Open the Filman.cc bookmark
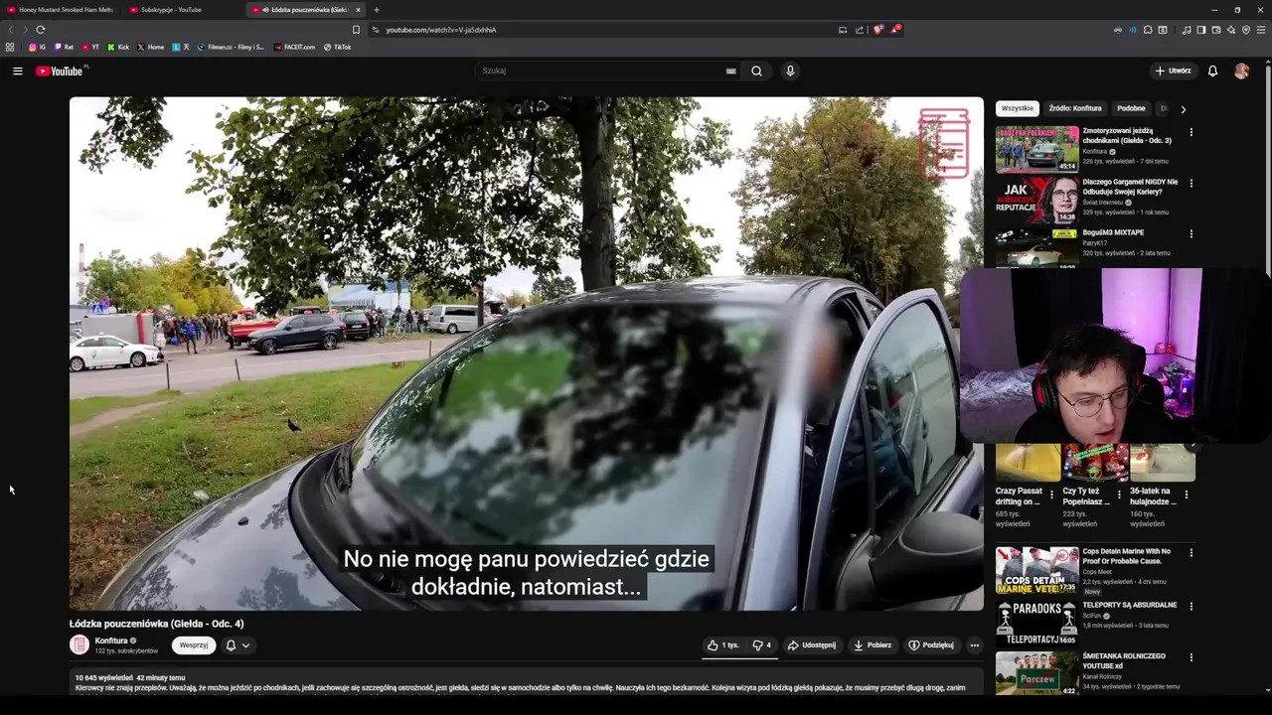The width and height of the screenshot is (1272, 715). coord(231,47)
